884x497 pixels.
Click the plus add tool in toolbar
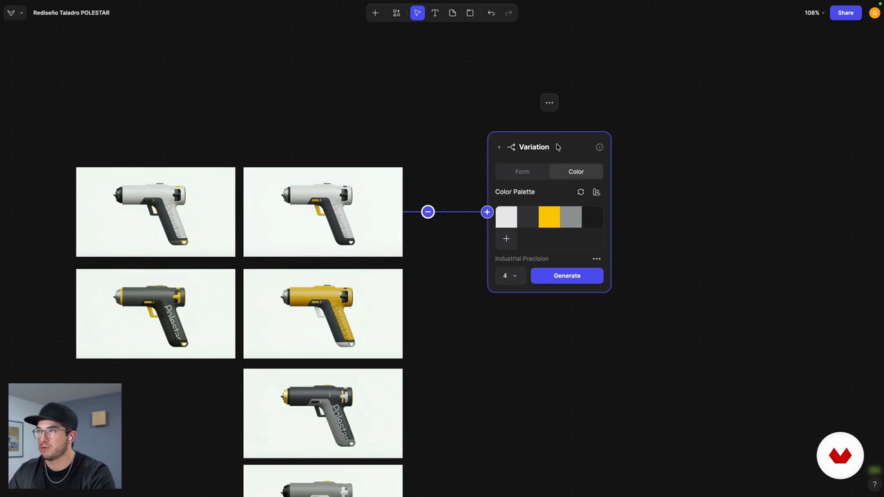click(x=375, y=12)
